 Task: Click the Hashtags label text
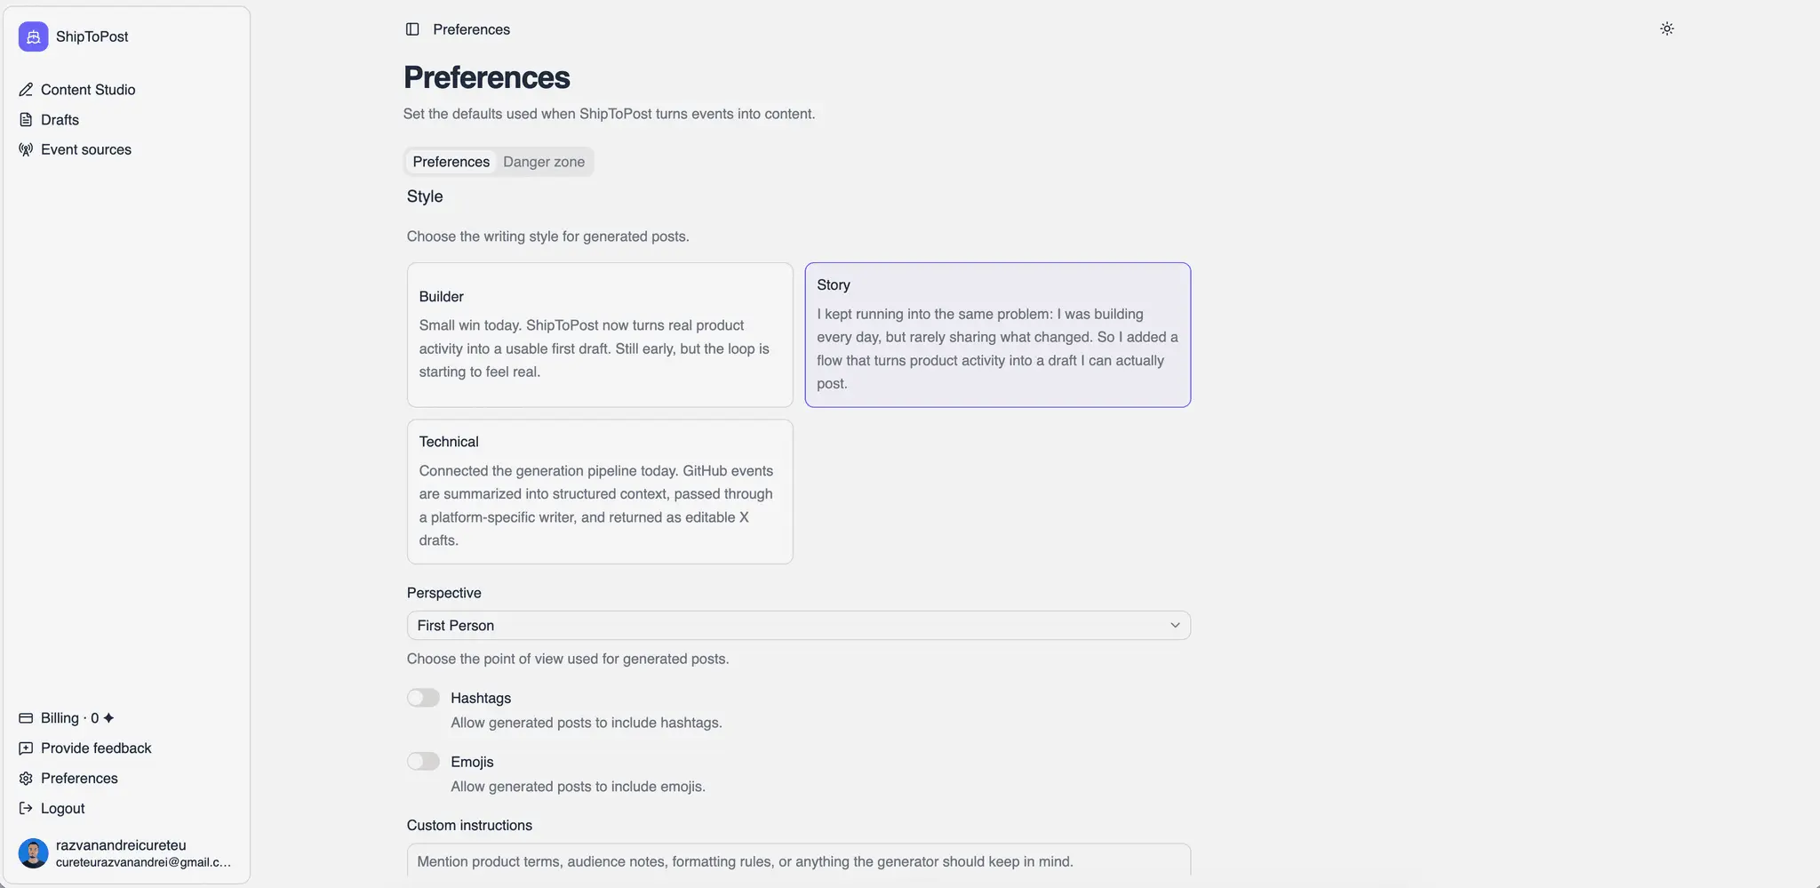click(x=481, y=699)
